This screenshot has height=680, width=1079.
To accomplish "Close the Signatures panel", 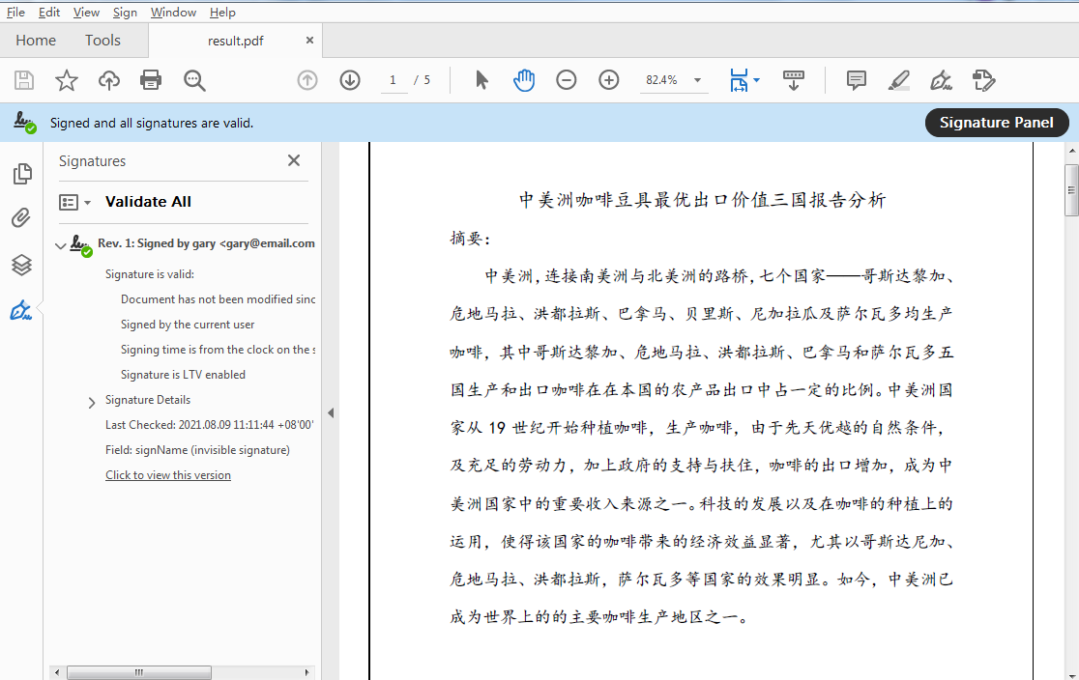I will pos(294,160).
